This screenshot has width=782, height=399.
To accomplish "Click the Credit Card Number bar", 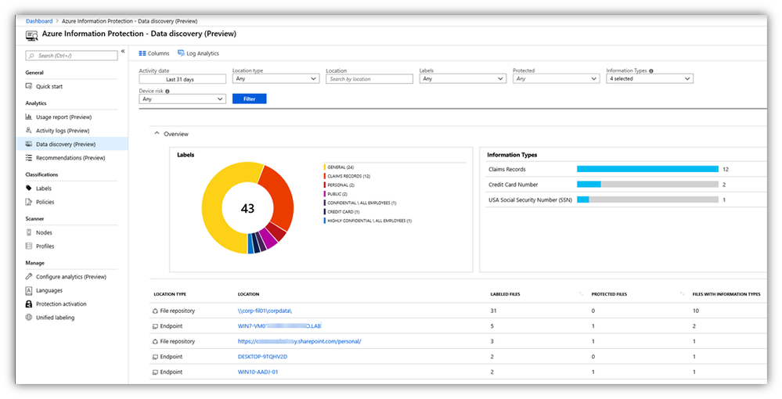I will click(x=647, y=185).
